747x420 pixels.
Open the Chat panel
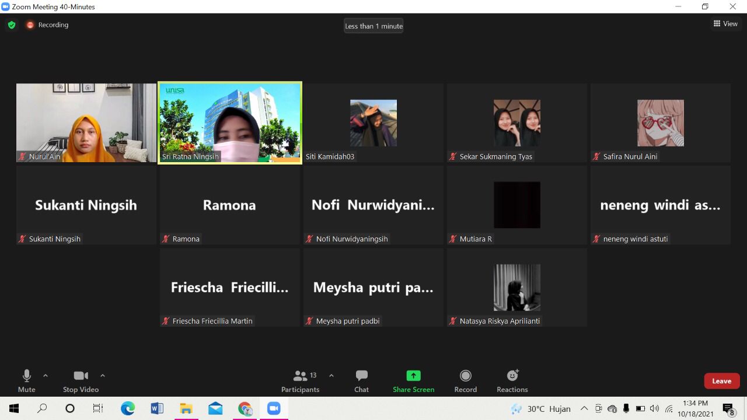point(361,381)
